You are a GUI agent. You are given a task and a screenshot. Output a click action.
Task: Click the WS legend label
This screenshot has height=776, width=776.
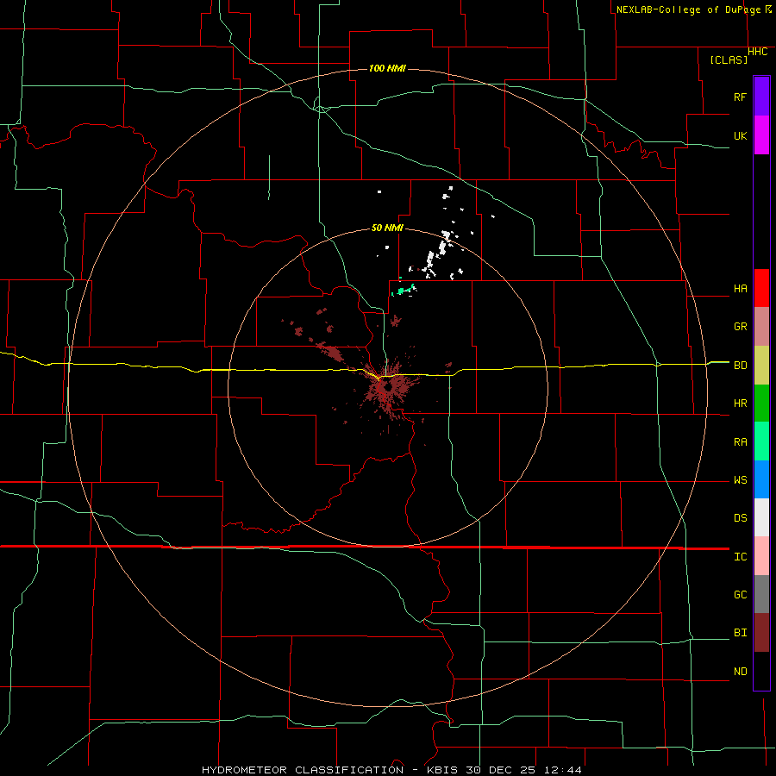pyautogui.click(x=741, y=480)
